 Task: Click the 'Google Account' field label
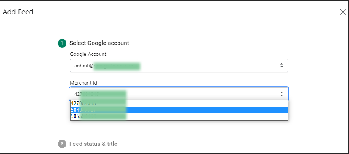coord(88,54)
